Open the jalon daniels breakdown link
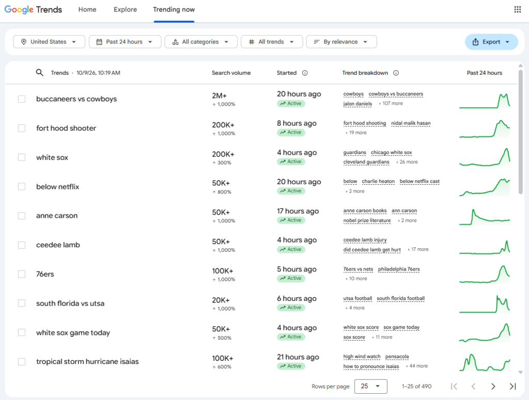 pos(357,104)
